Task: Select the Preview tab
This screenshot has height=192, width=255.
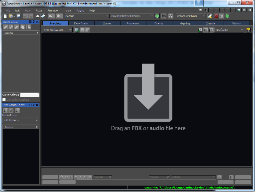Action: 55,23
